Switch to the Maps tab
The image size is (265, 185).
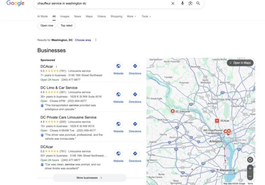[89, 17]
